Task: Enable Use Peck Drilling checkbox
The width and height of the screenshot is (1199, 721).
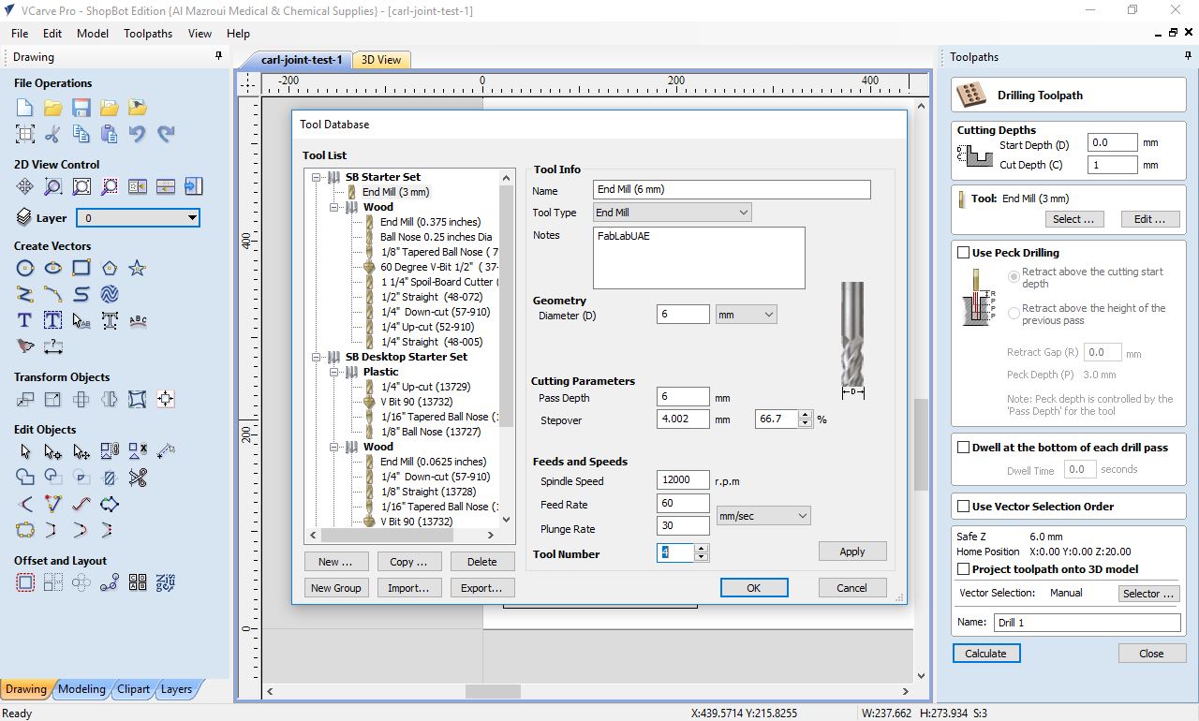Action: tap(963, 253)
